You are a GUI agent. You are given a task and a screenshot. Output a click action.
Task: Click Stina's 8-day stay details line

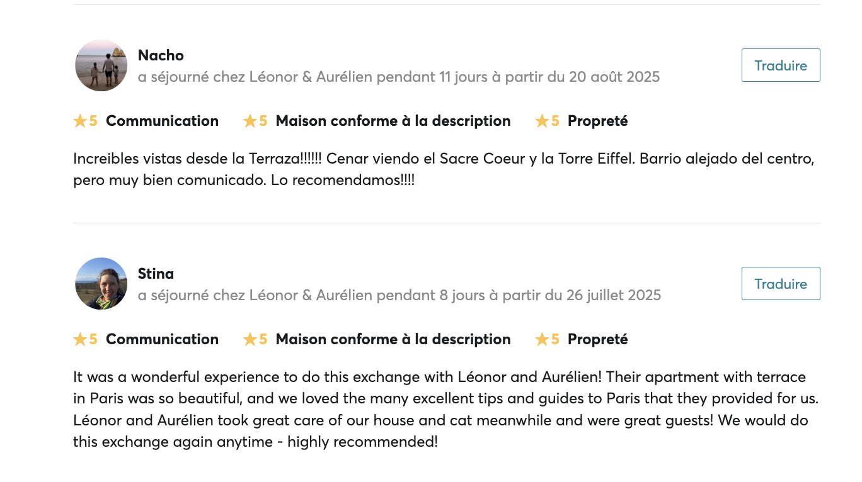click(x=399, y=295)
